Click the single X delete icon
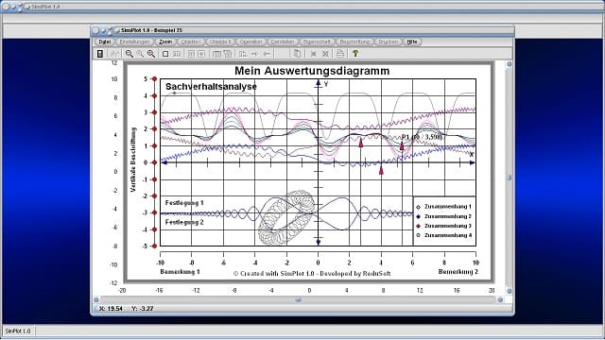The height and width of the screenshot is (340, 605). click(313, 54)
